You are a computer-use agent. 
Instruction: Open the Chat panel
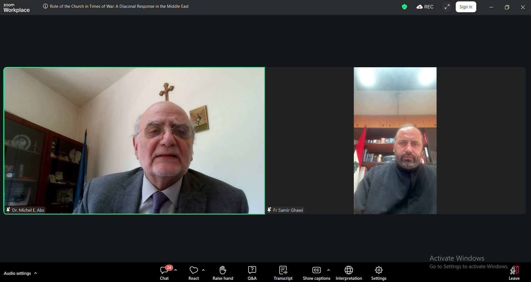[x=164, y=273]
